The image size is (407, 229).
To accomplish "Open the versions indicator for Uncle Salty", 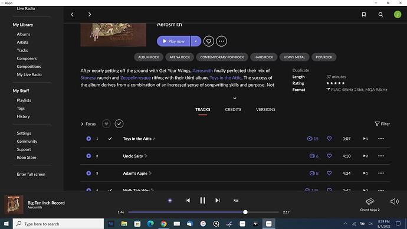I will [x=366, y=156].
